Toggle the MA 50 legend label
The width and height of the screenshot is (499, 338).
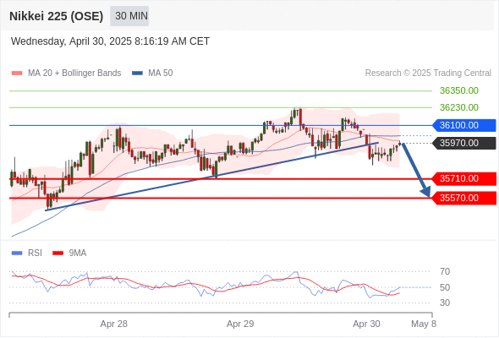161,74
